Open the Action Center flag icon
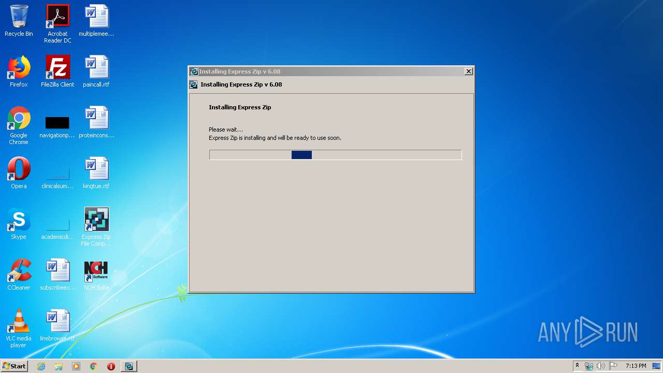Image resolution: width=663 pixels, height=373 pixels. click(613, 366)
